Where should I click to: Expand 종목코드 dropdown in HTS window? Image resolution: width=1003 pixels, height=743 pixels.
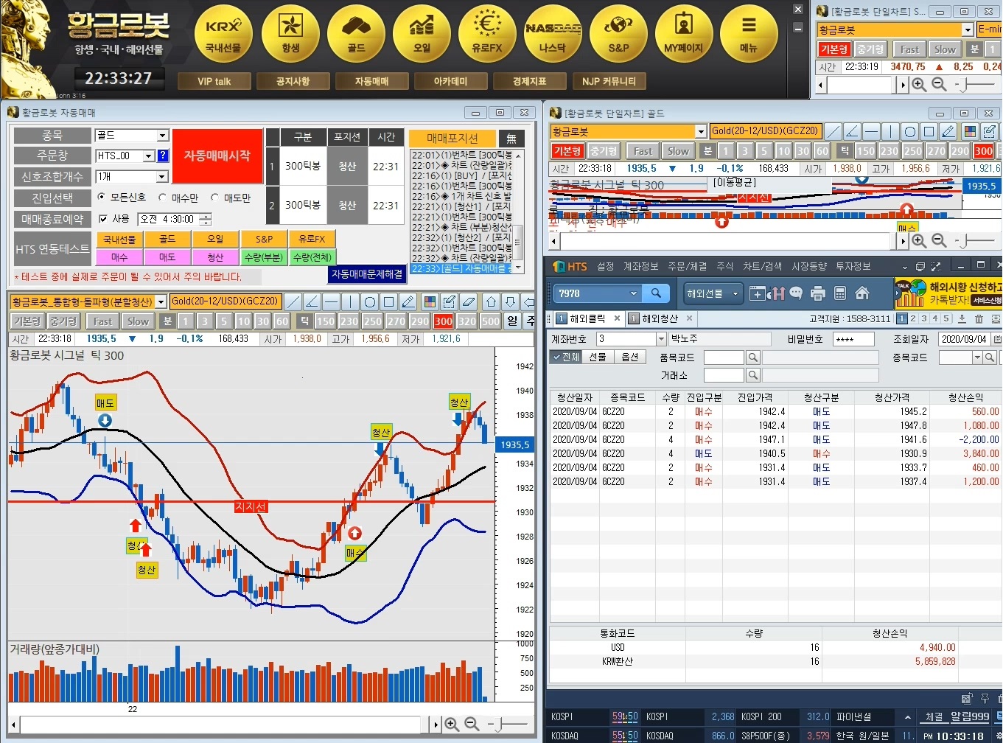click(x=977, y=357)
